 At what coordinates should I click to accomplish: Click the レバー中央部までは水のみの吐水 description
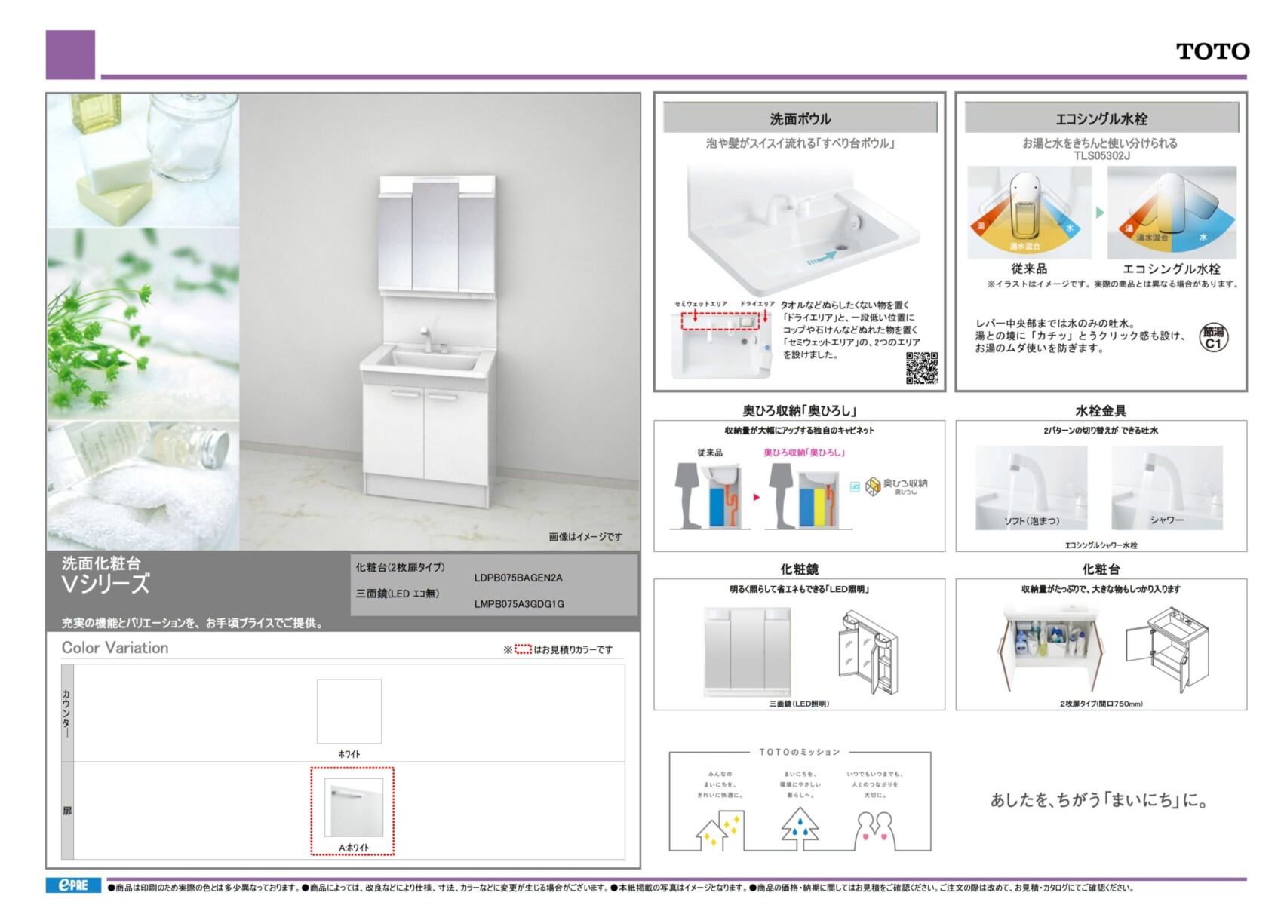[x=1080, y=336]
